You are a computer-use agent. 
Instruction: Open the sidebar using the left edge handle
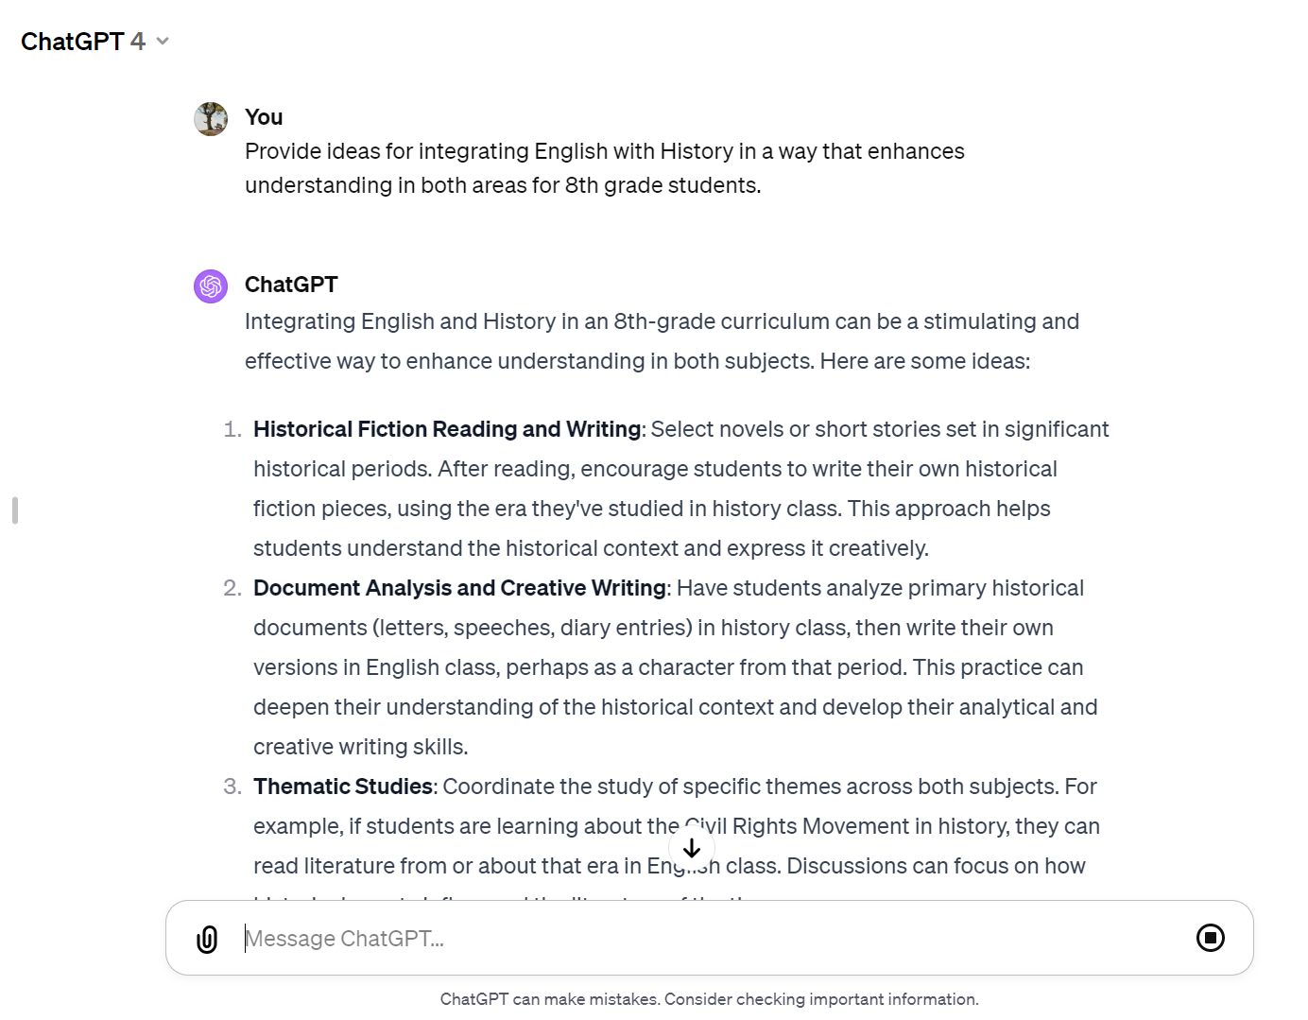click(x=15, y=510)
